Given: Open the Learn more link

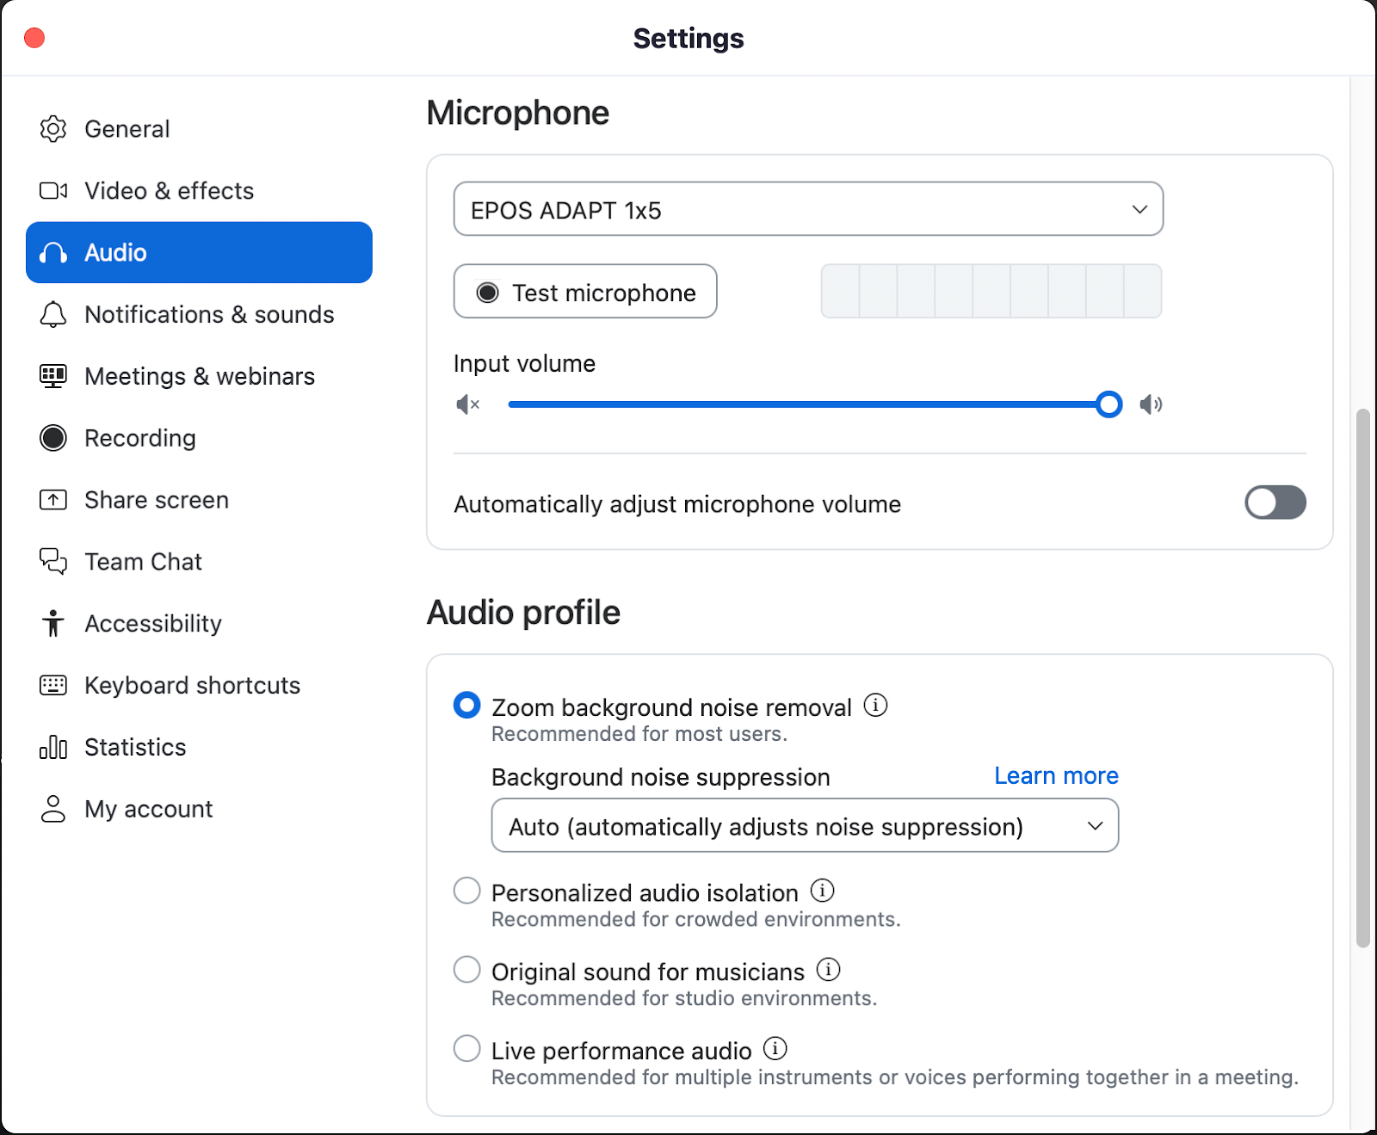Looking at the screenshot, I should (x=1055, y=775).
